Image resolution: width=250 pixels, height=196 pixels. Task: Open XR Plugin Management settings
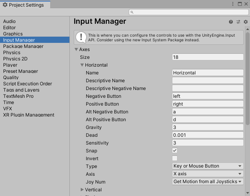pos(35,115)
